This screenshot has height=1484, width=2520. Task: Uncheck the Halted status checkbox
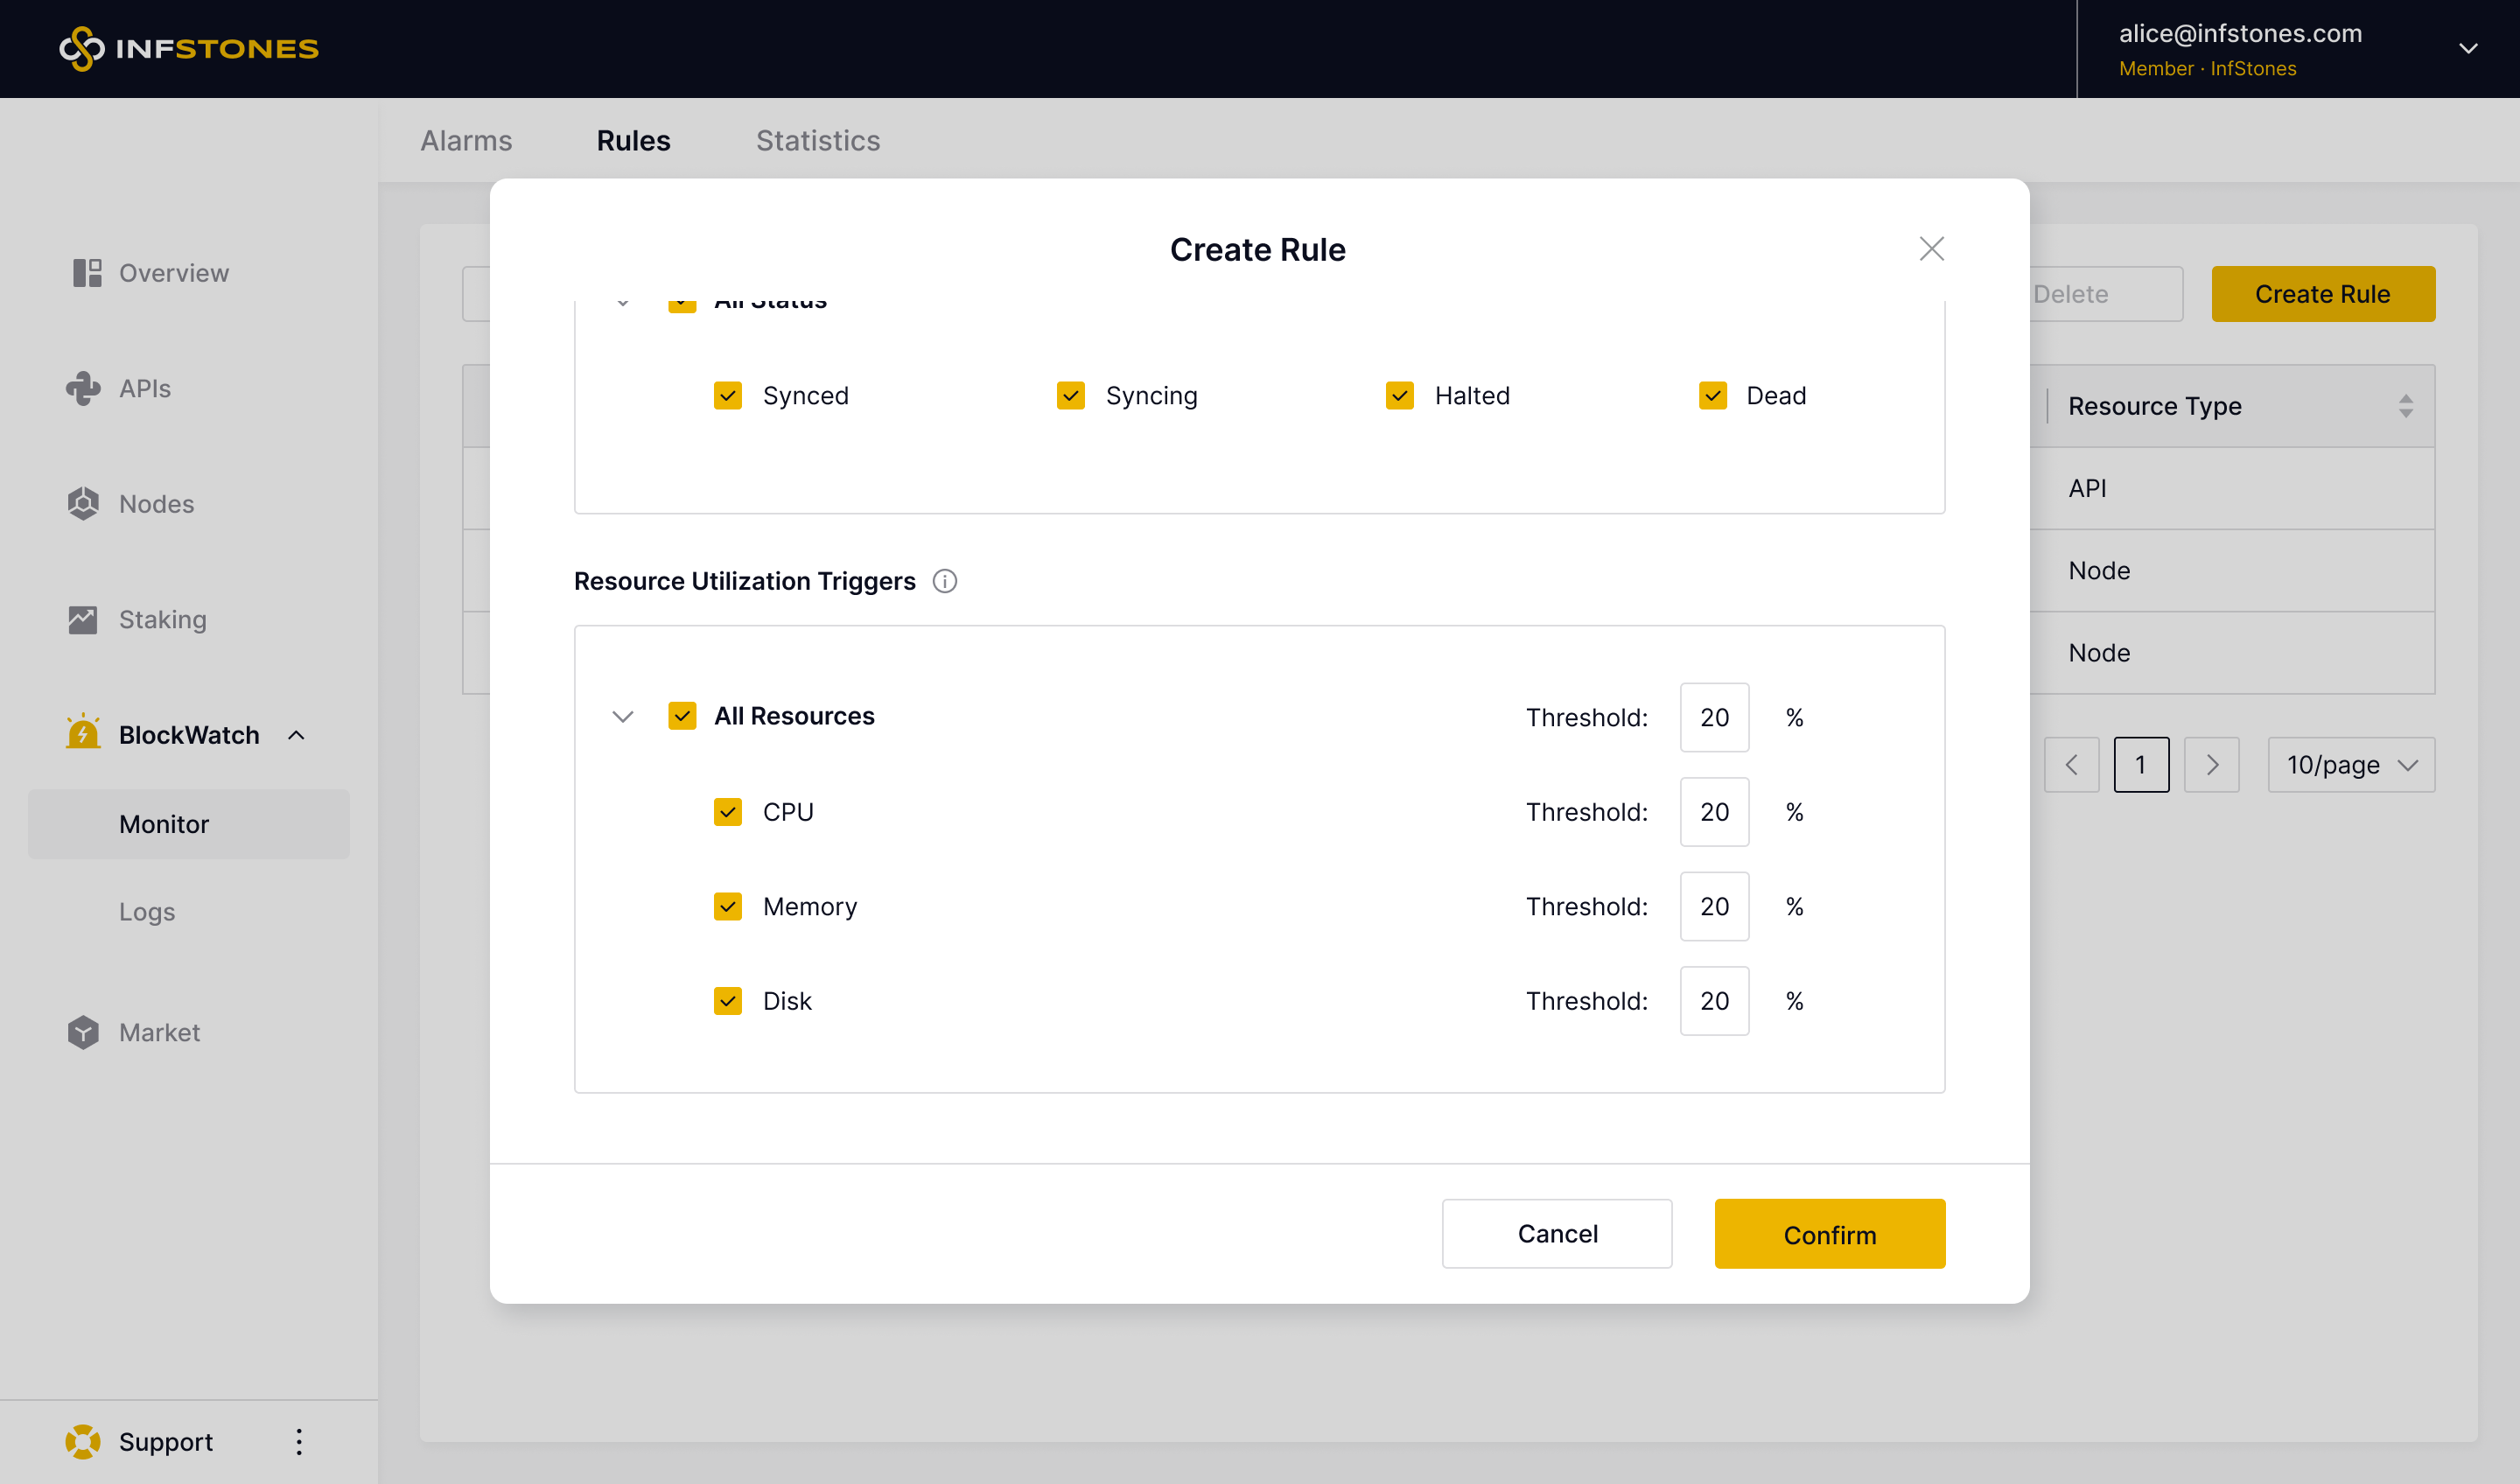pos(1399,396)
